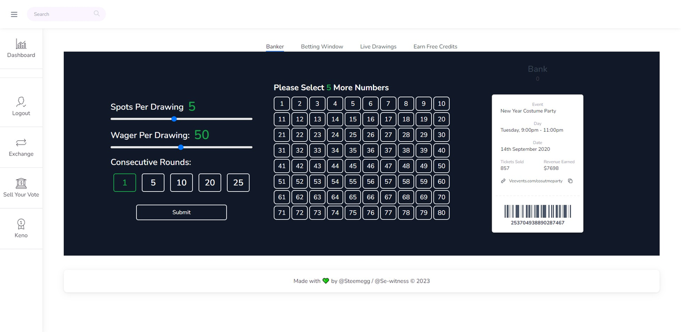Choose number 30 on the board
Image resolution: width=681 pixels, height=332 pixels.
[442, 135]
